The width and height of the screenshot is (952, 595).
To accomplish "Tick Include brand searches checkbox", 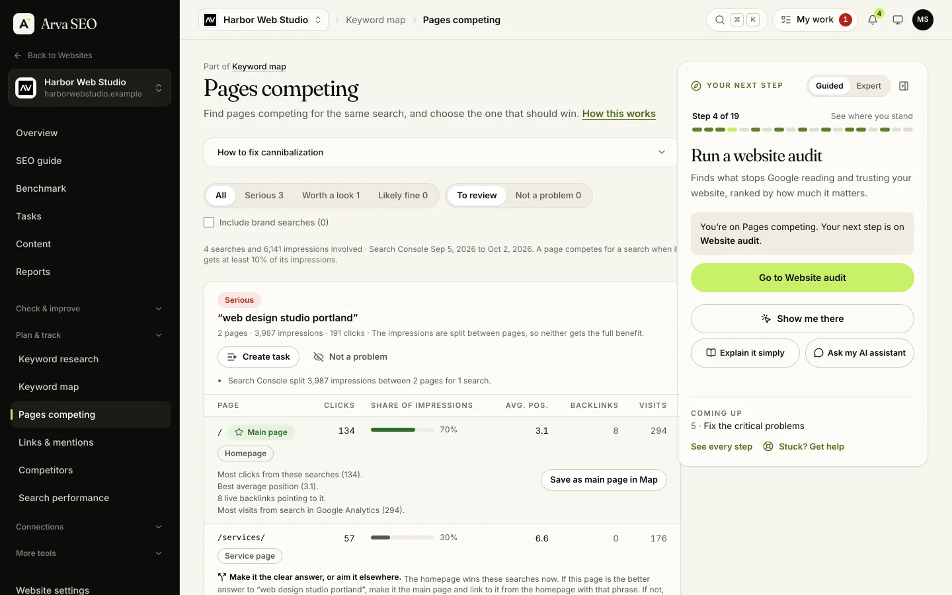I will 209,222.
